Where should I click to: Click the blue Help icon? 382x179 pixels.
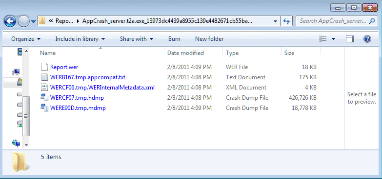click(367, 39)
